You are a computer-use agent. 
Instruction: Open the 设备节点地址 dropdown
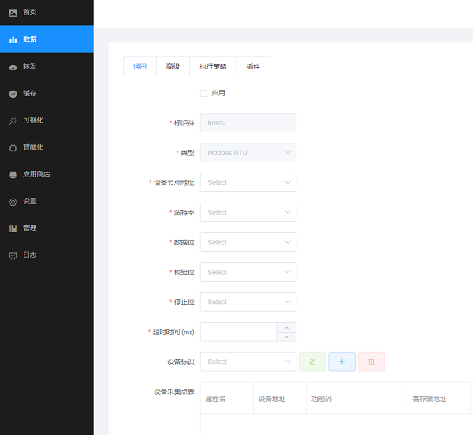(x=248, y=183)
